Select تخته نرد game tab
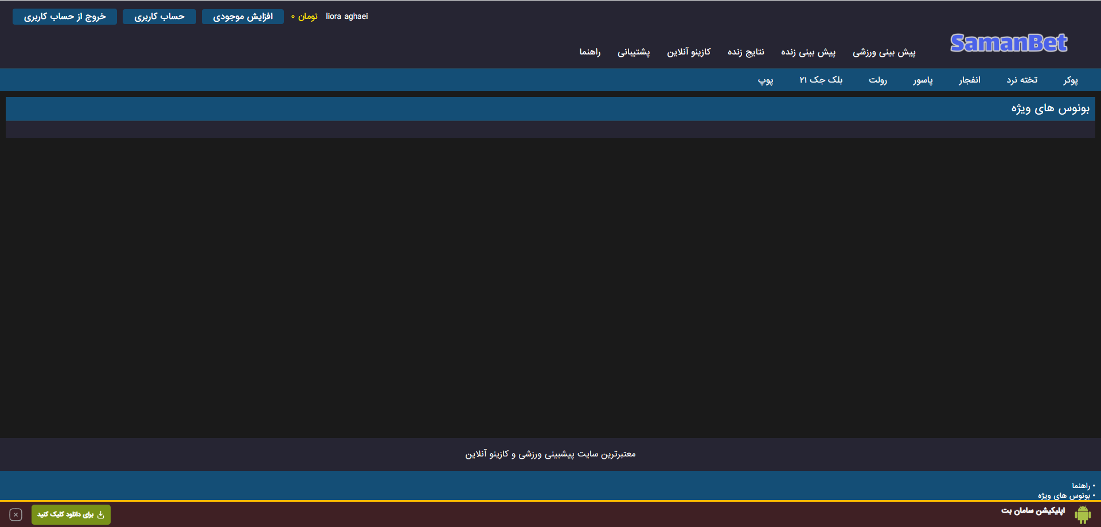The width and height of the screenshot is (1101, 527). [1022, 80]
